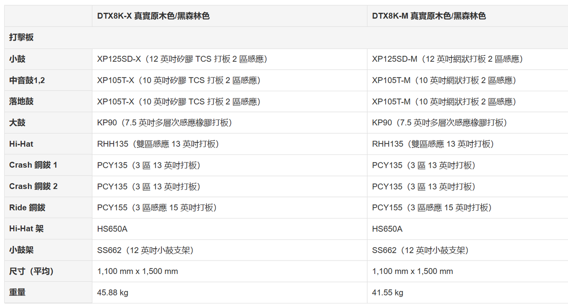Click the Crash 銅鈸 1 row label
568x305 pixels.
33,165
